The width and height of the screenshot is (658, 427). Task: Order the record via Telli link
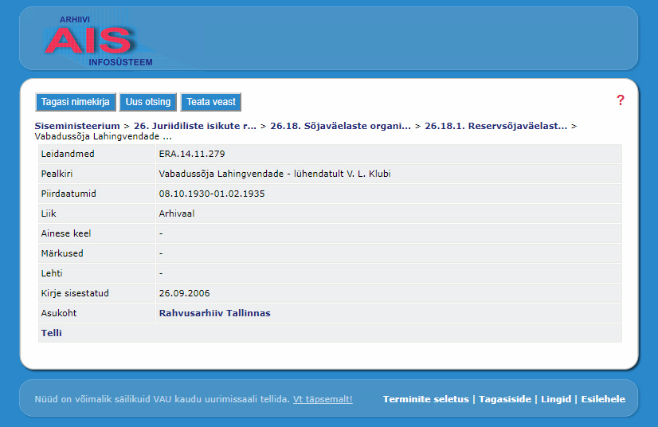(51, 333)
